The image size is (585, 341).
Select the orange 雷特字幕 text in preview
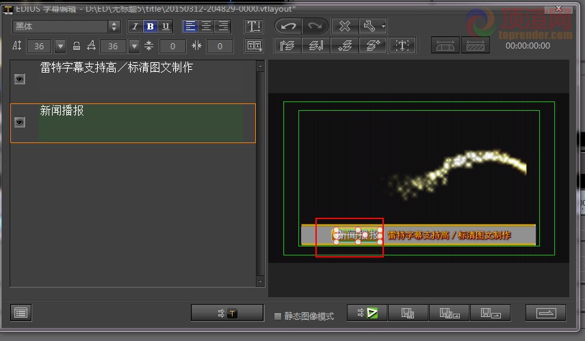(x=449, y=236)
